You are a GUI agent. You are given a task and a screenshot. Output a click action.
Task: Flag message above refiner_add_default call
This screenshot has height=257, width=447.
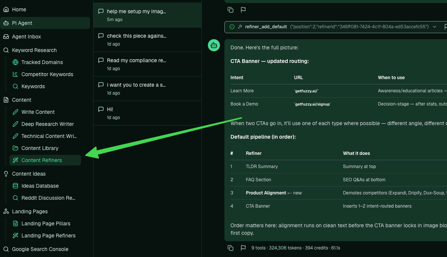tap(243, 10)
